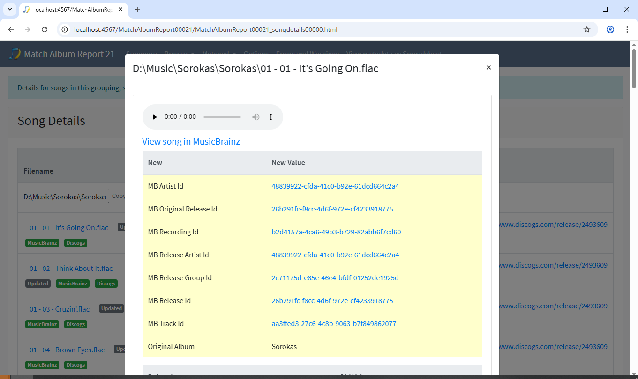The image size is (638, 379).
Task: Play the audio in the song player
Action: [155, 117]
